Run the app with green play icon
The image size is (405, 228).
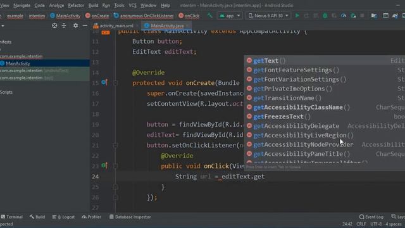pos(297,16)
